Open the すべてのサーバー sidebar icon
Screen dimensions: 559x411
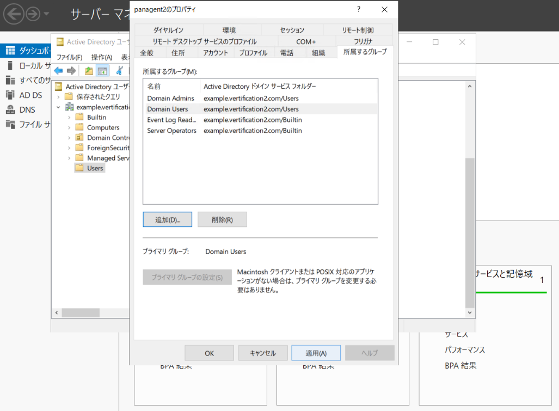(x=10, y=80)
